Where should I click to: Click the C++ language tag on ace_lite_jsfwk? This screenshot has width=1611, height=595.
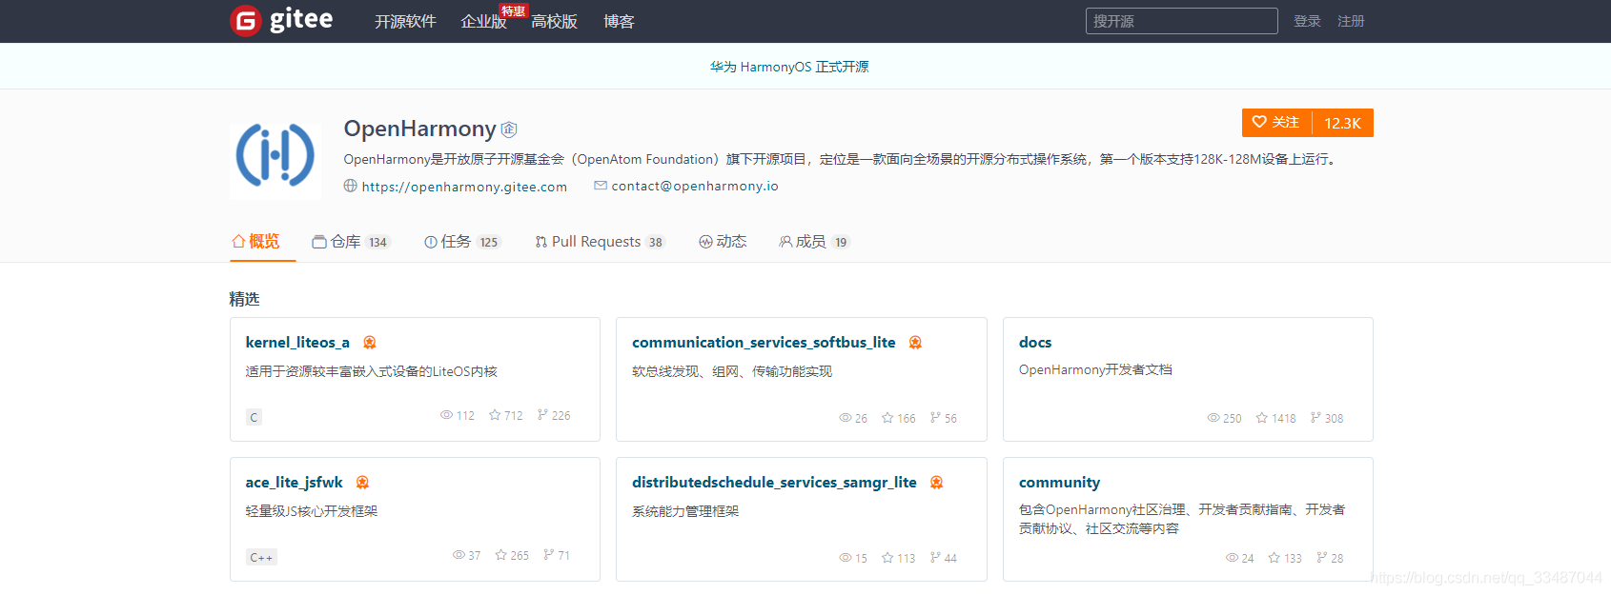coord(261,557)
